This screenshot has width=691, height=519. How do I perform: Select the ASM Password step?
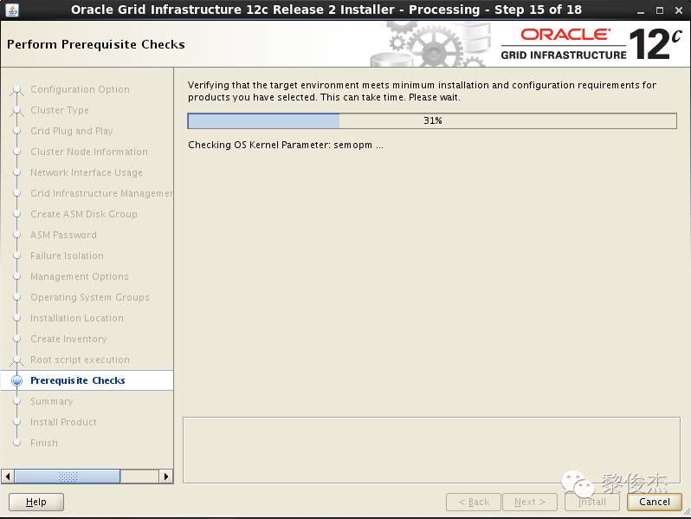(x=63, y=235)
